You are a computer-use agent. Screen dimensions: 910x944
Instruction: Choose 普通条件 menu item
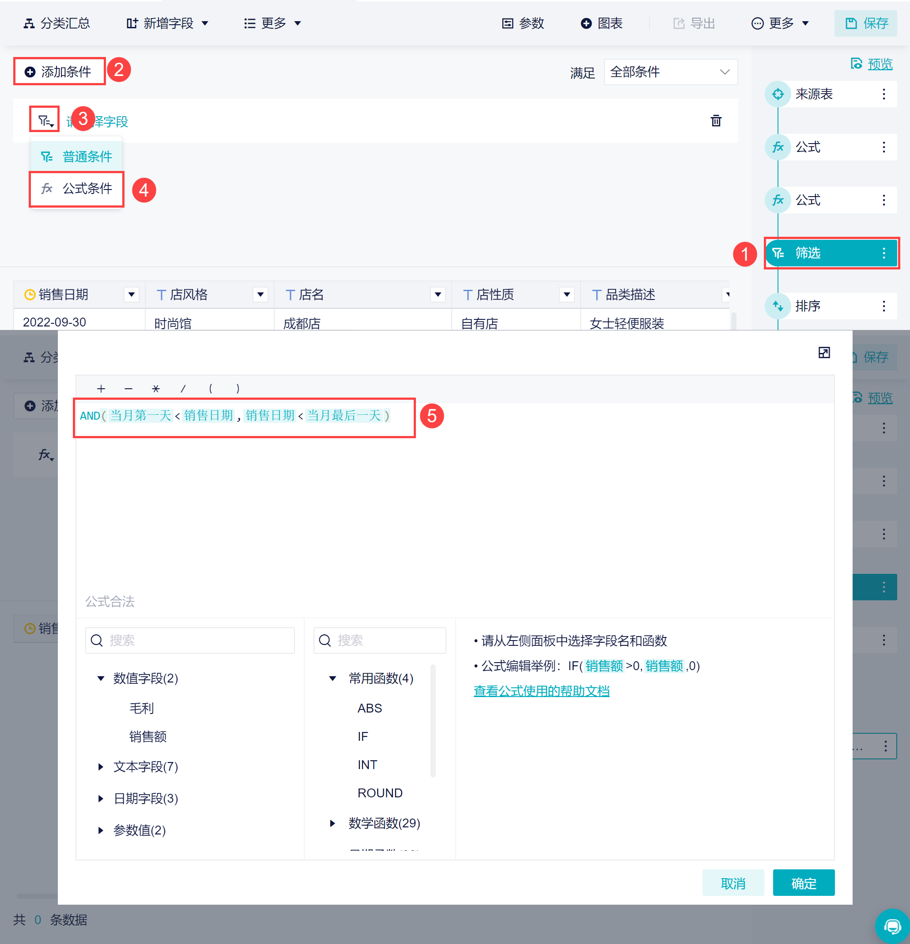coord(76,156)
